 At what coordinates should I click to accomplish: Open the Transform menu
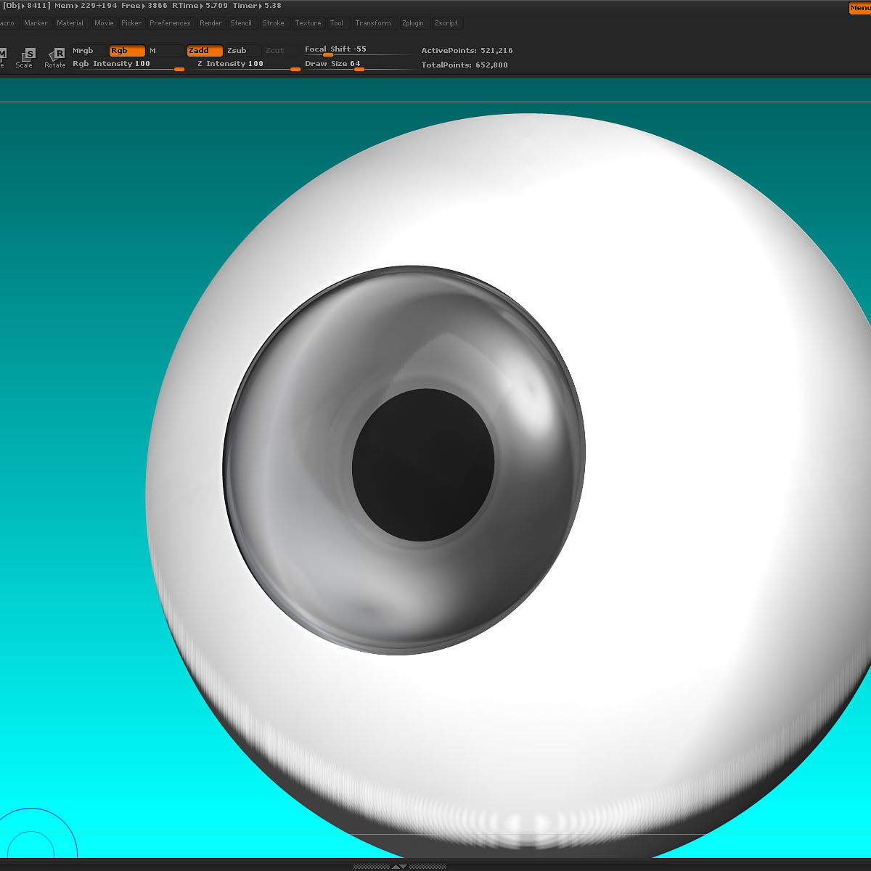click(373, 23)
